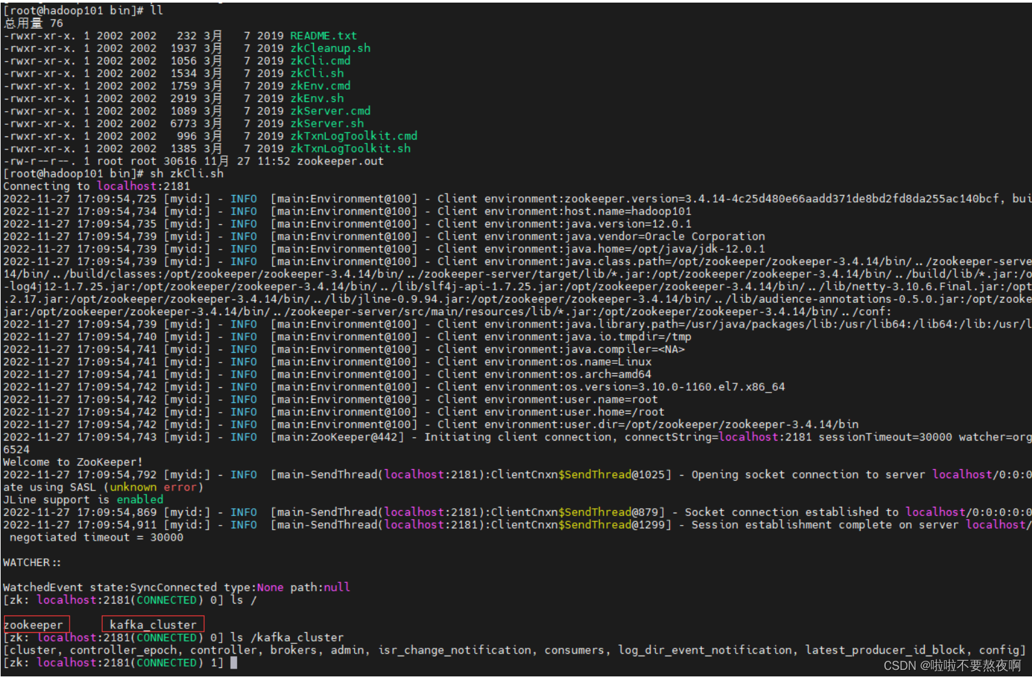The height and width of the screenshot is (679, 1032).
Task: Click 'java.io.tmpdir=/tmp' text
Action: click(628, 337)
